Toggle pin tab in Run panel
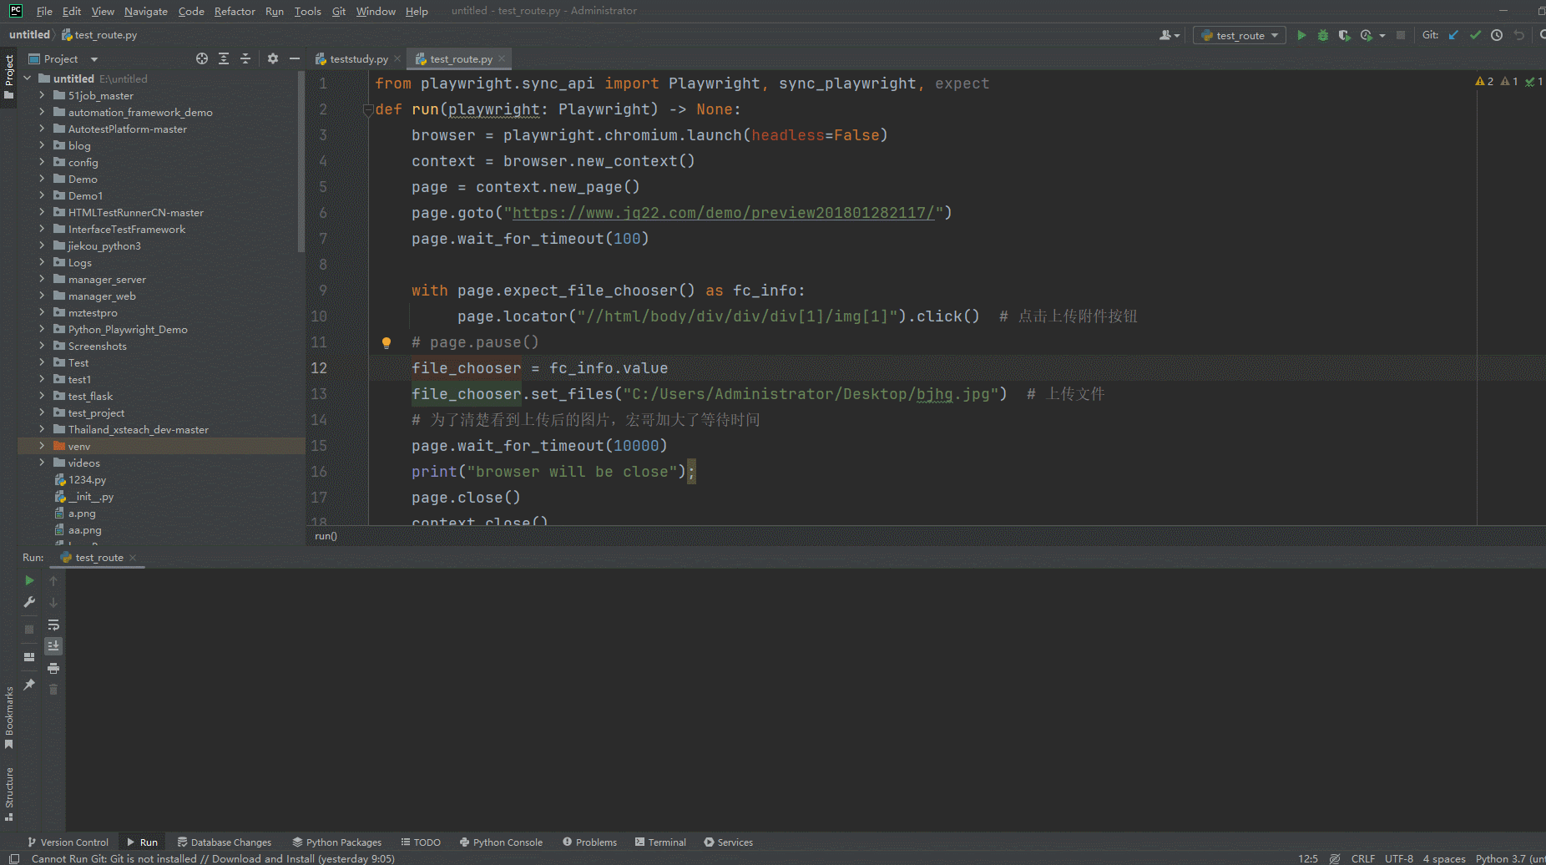 (29, 685)
